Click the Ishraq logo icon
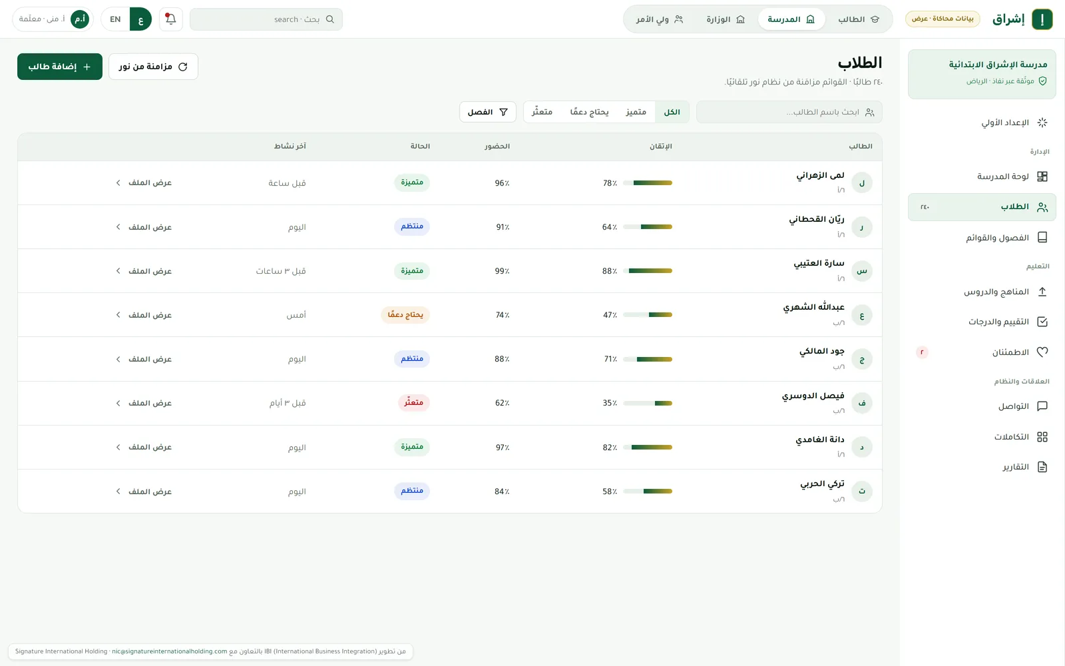 (x=1042, y=19)
